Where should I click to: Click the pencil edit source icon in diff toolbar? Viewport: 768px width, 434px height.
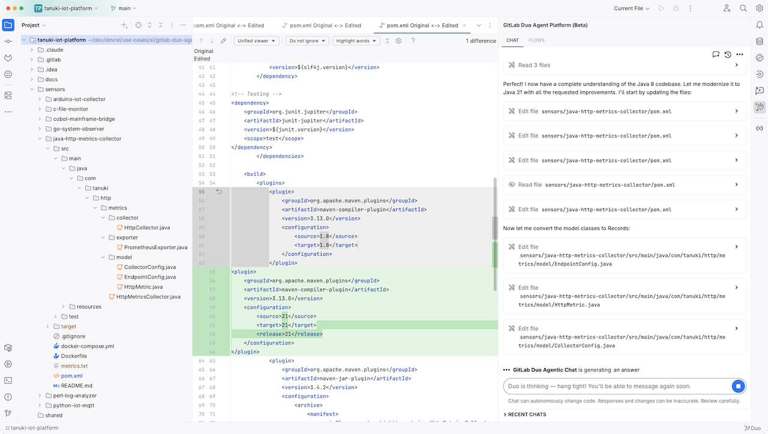(x=223, y=41)
